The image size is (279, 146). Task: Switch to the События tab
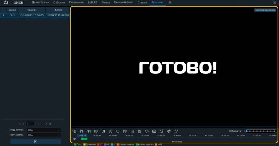pos(59,3)
